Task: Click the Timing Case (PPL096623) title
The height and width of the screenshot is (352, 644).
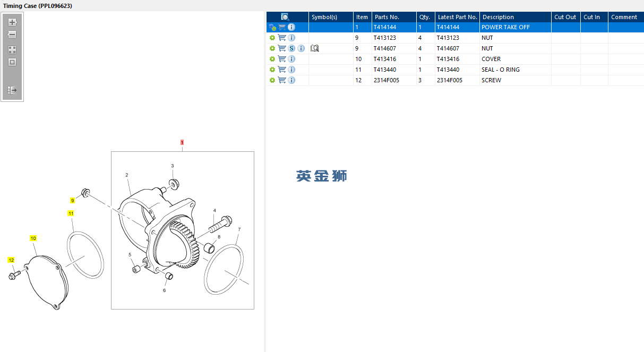Action: [38, 5]
